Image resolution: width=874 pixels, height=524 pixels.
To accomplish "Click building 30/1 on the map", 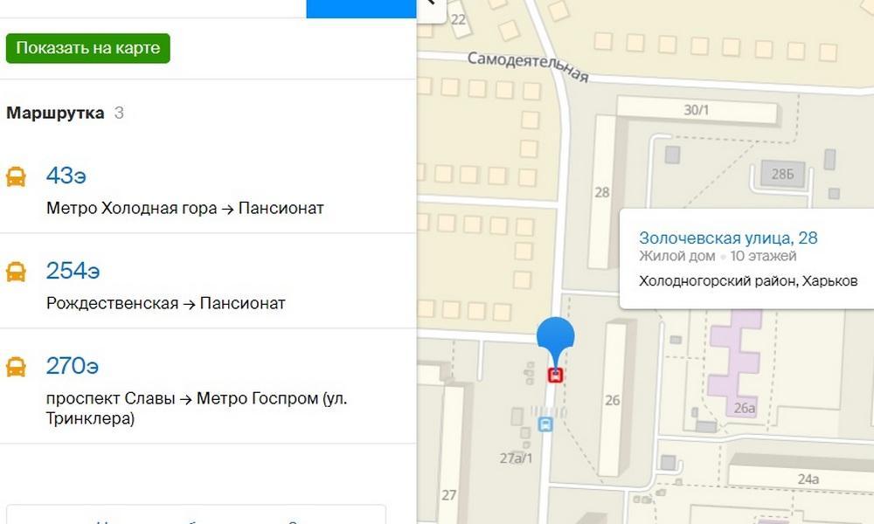I will pos(697,110).
